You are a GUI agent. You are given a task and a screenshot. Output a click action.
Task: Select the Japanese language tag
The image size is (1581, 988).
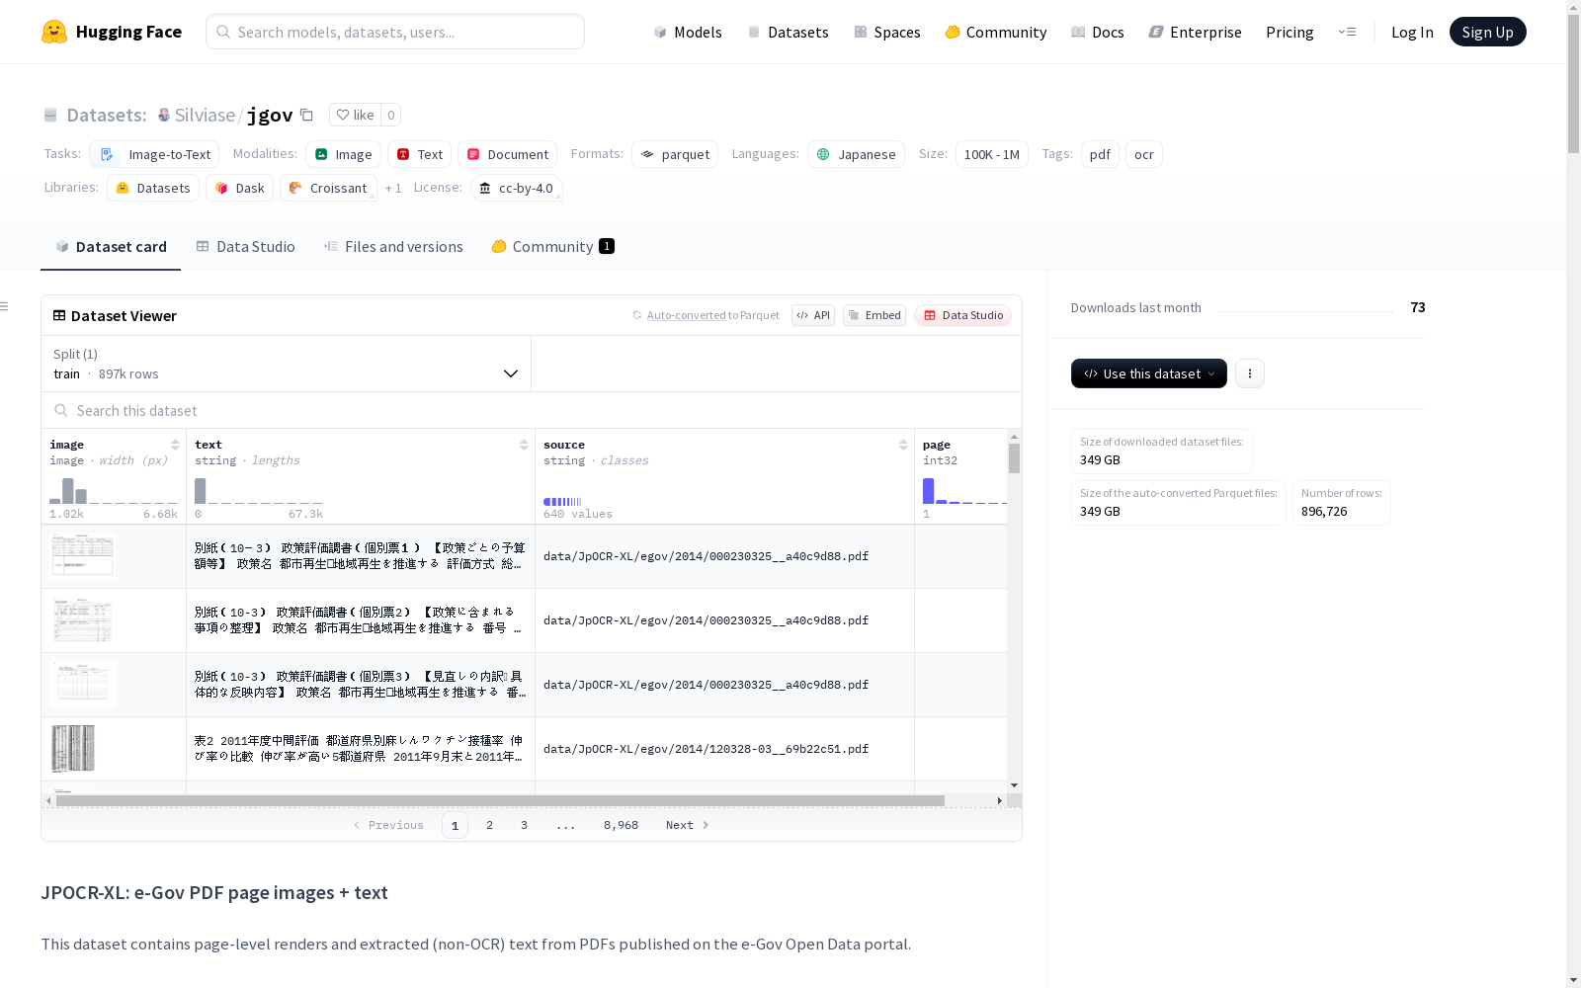(x=856, y=154)
